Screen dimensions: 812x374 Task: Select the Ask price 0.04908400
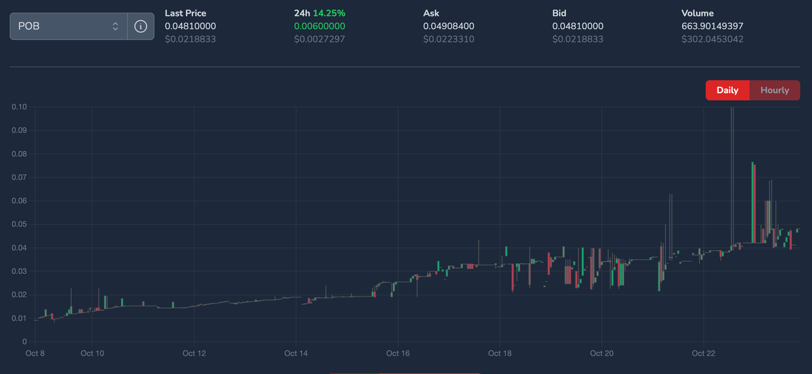(x=449, y=26)
